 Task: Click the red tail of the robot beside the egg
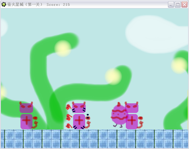point(140,122)
